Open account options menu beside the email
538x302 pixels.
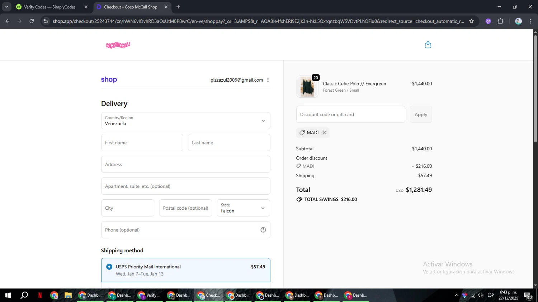[x=268, y=80]
